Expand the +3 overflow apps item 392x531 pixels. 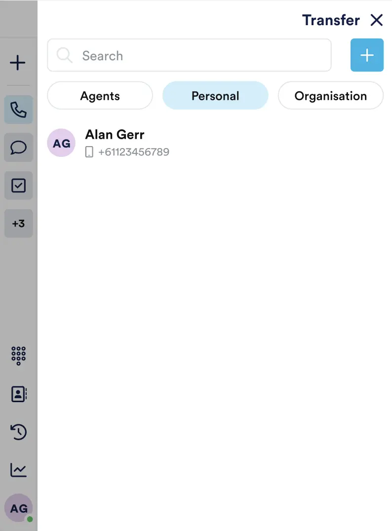coord(18,223)
